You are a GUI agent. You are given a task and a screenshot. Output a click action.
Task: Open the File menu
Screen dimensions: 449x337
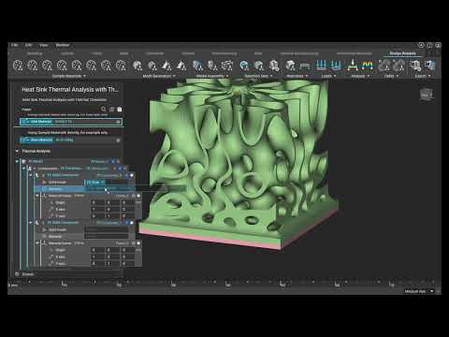[x=14, y=45]
